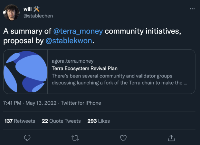Screen dimensions: 200x145
Task: Open the @terra_money mention link
Action: pos(78,31)
